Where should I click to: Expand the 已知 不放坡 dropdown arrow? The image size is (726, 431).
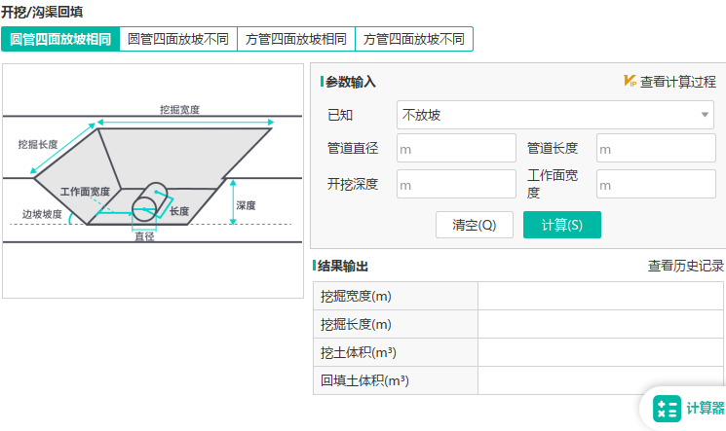(706, 115)
